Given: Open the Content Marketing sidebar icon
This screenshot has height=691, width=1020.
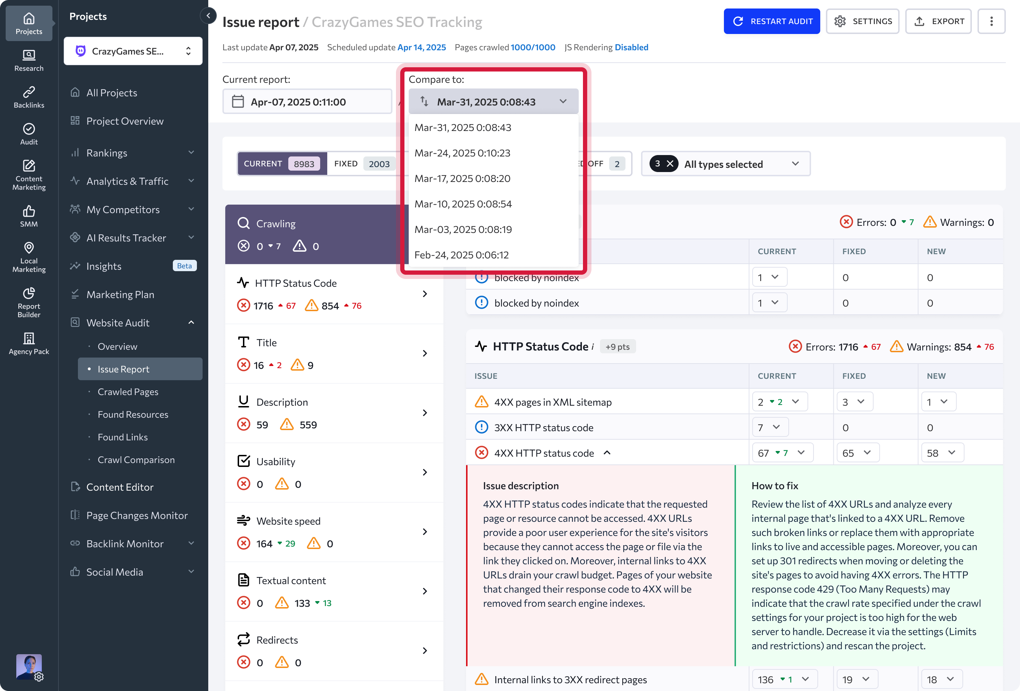Looking at the screenshot, I should pyautogui.click(x=29, y=175).
